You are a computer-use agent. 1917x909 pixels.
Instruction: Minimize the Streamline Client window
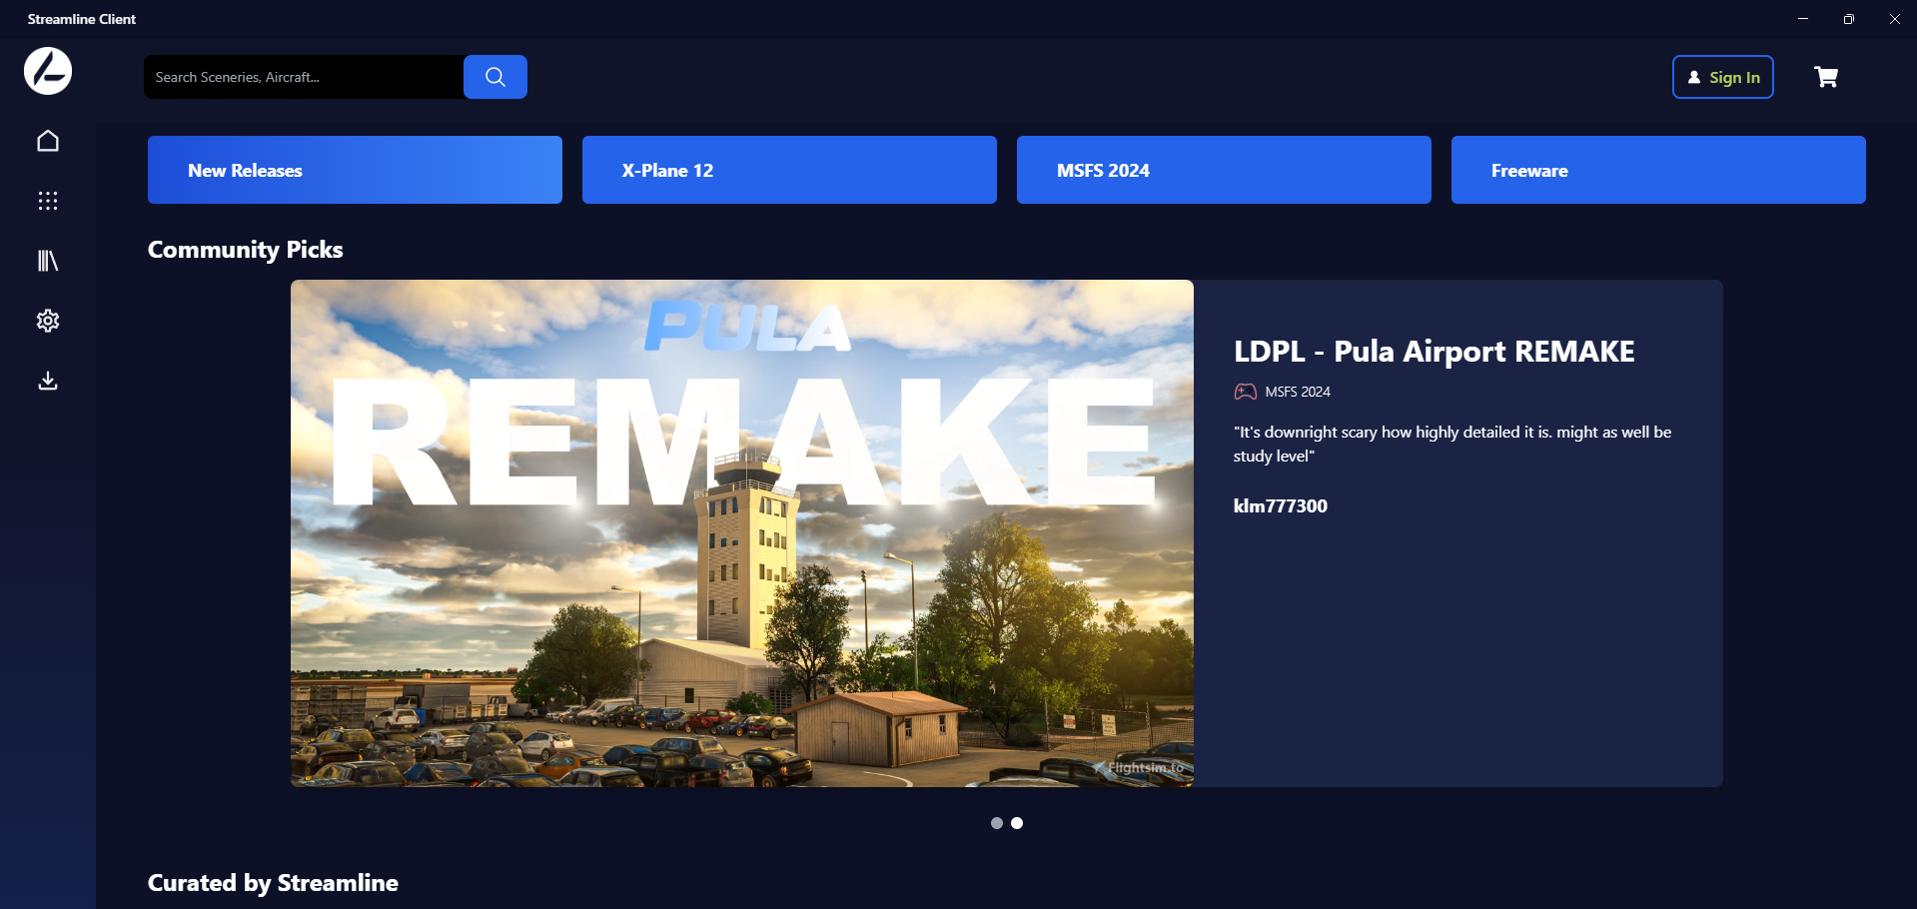[x=1803, y=19]
